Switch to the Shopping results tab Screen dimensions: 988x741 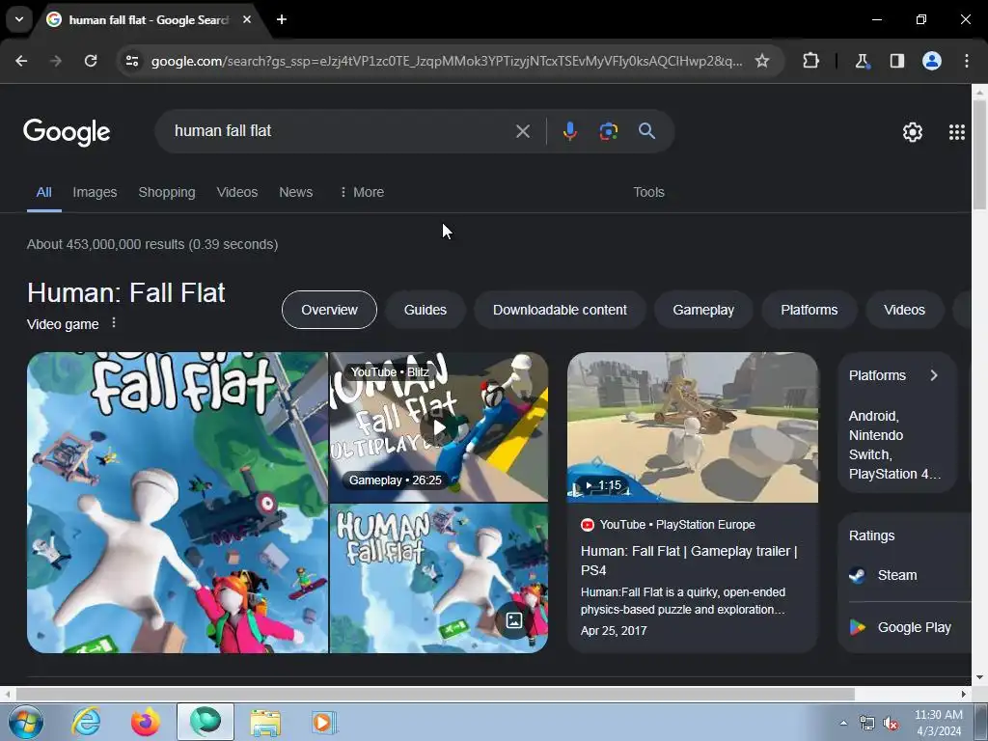pos(167,192)
